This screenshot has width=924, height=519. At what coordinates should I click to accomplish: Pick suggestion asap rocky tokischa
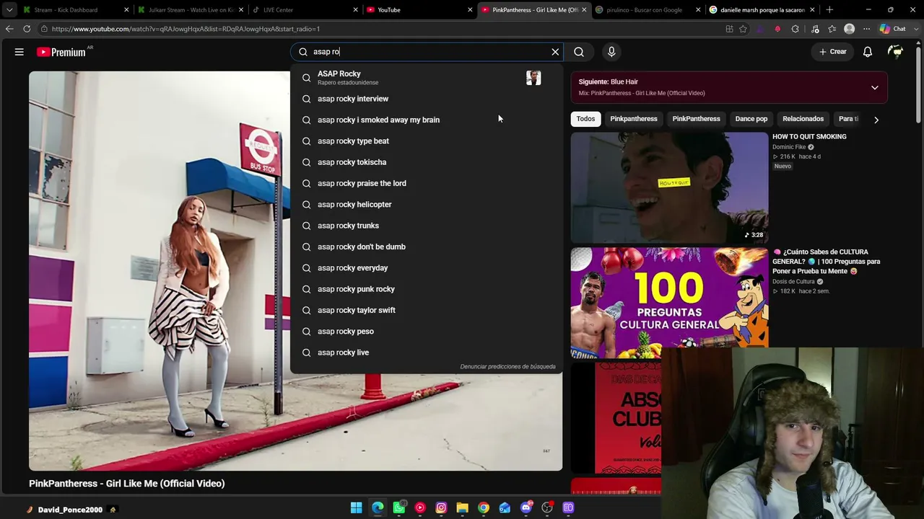426,162
